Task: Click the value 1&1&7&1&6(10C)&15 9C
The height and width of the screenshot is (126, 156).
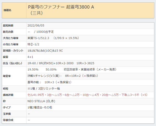Action: (45, 51)
